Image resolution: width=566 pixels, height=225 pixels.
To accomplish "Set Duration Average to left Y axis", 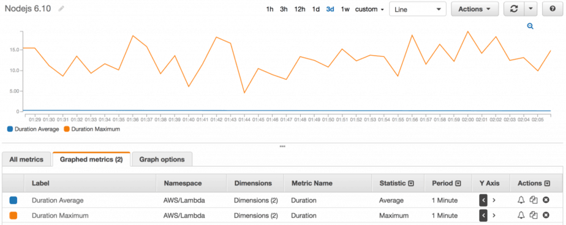I will pos(483,200).
